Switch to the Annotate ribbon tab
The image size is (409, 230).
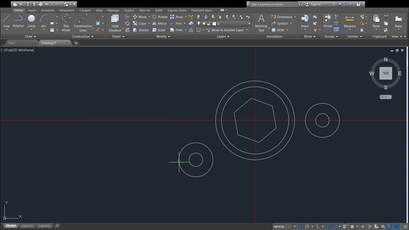tap(48, 10)
